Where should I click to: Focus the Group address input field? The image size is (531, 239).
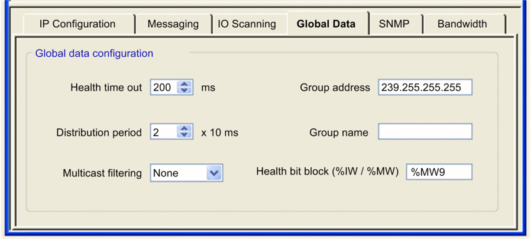coord(425,88)
